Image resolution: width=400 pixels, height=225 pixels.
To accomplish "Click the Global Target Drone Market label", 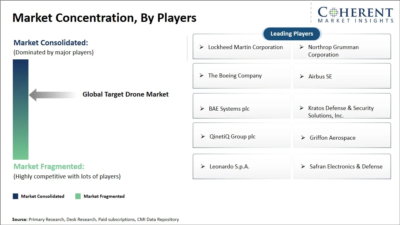I will [125, 94].
